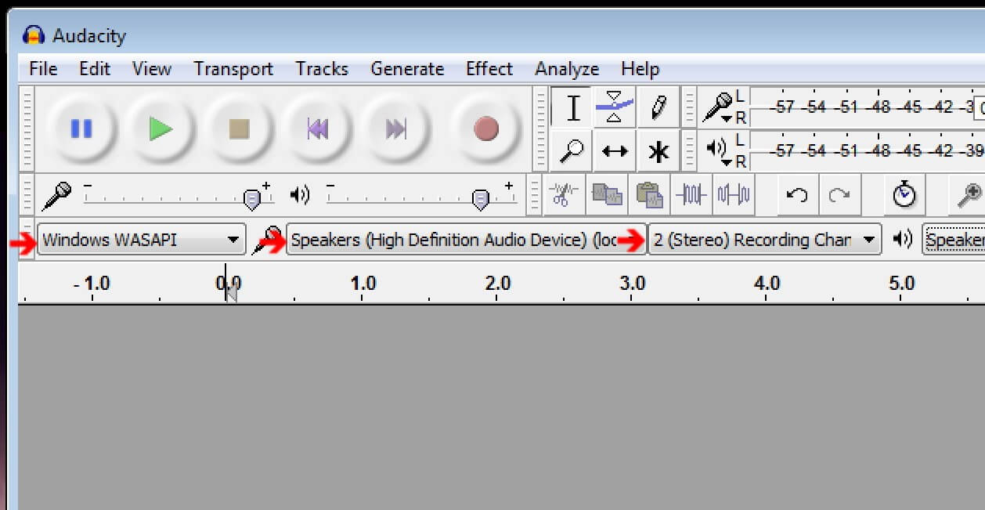Click the Stop transport button
Screen dimensions: 985x510
(x=239, y=128)
